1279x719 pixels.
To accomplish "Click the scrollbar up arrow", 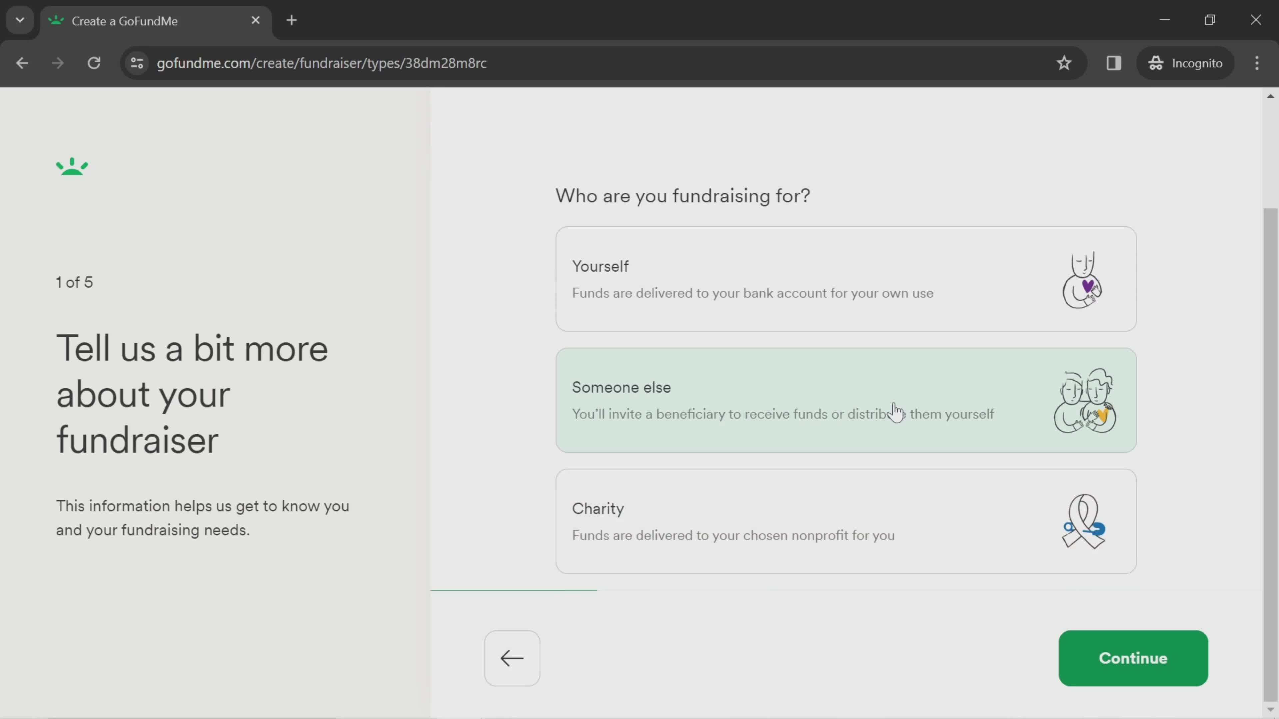I will point(1270,96).
